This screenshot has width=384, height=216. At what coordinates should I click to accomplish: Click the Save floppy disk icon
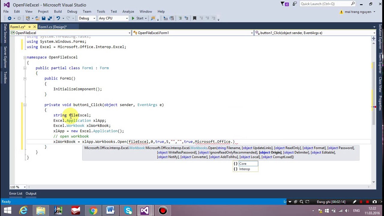point(43,18)
